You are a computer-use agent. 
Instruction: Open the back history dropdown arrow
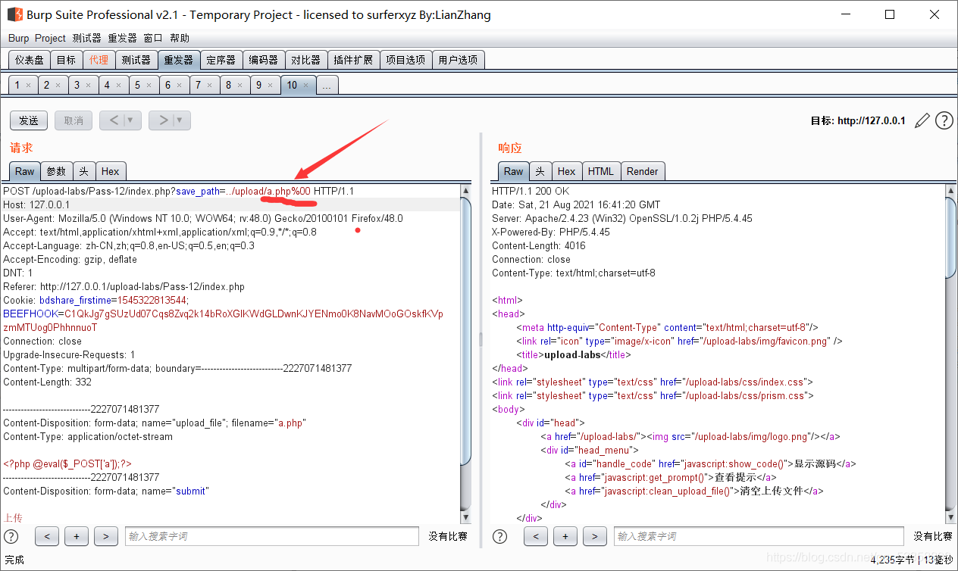pyautogui.click(x=132, y=120)
